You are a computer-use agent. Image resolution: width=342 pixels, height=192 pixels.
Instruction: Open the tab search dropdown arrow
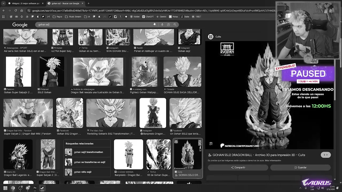coord(3,3)
